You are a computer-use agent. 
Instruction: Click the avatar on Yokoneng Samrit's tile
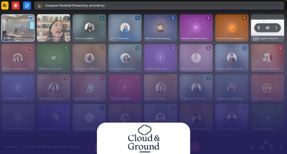pyautogui.click(x=89, y=28)
